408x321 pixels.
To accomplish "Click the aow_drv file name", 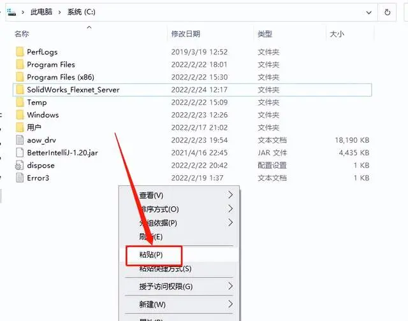I will coord(41,140).
